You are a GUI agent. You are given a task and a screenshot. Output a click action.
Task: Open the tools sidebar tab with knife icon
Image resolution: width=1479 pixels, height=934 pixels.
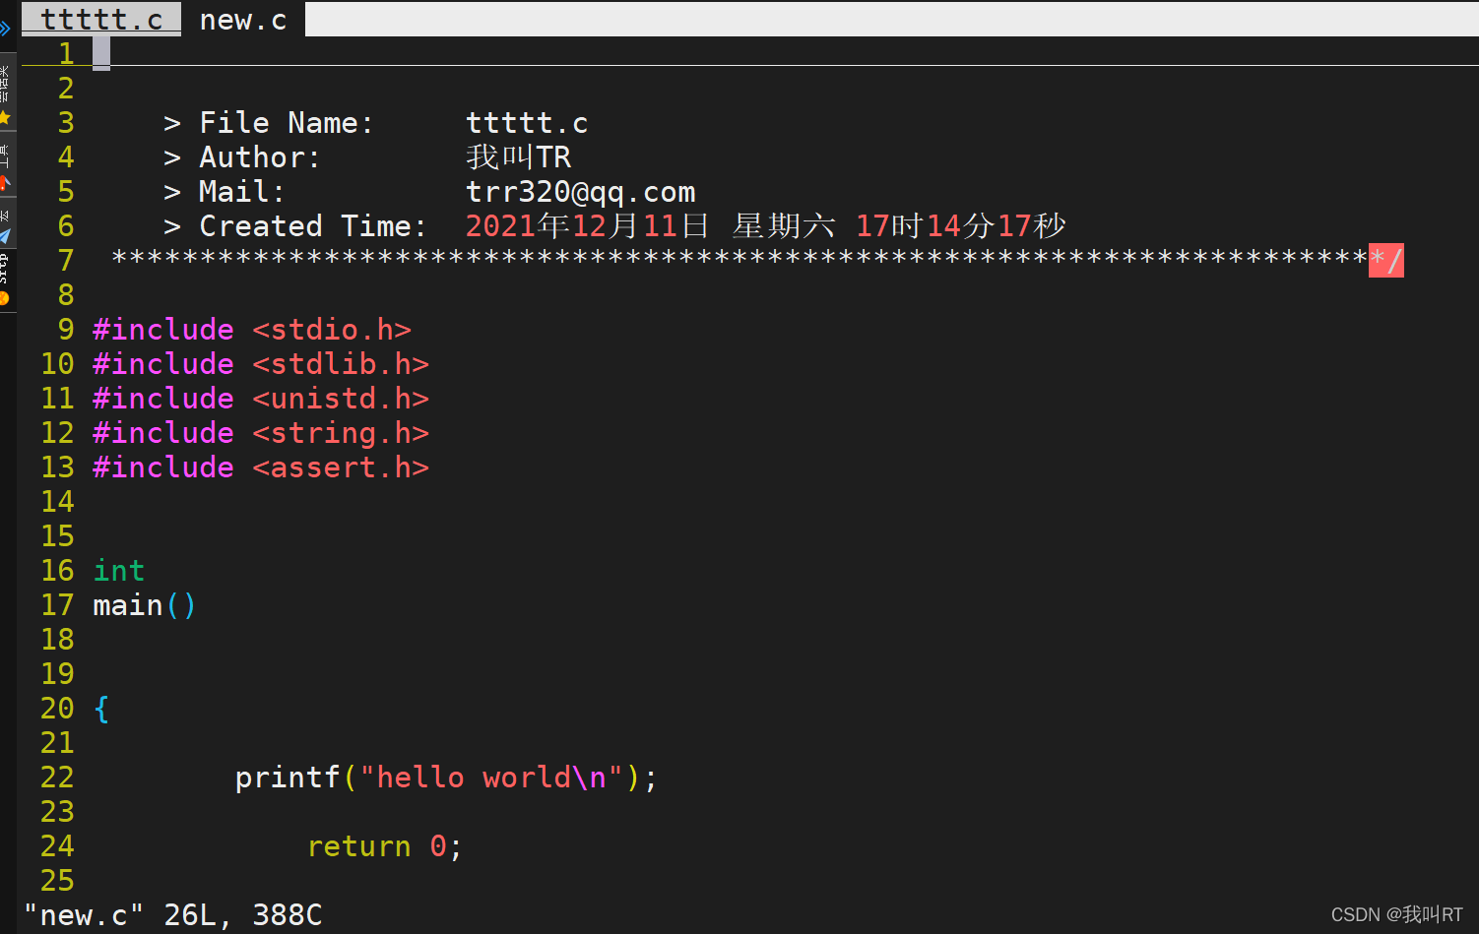(x=6, y=165)
